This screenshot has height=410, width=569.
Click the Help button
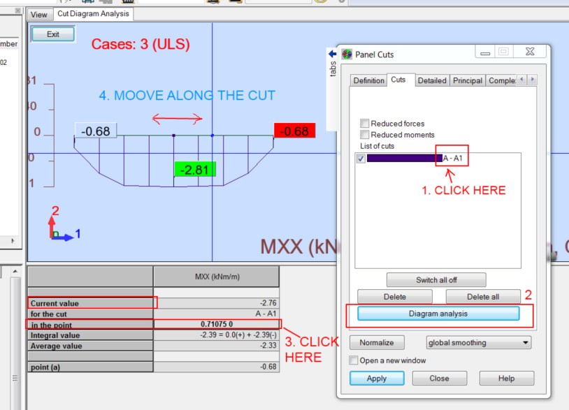tap(506, 378)
